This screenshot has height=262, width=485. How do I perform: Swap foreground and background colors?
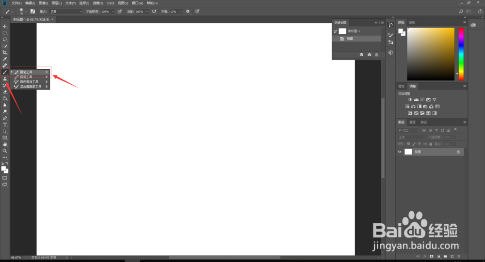(7, 163)
